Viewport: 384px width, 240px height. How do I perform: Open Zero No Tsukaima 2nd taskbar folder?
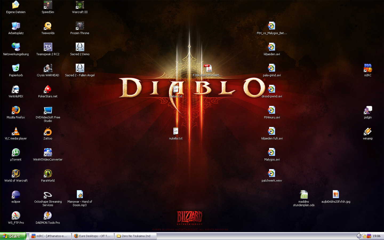pos(135,236)
